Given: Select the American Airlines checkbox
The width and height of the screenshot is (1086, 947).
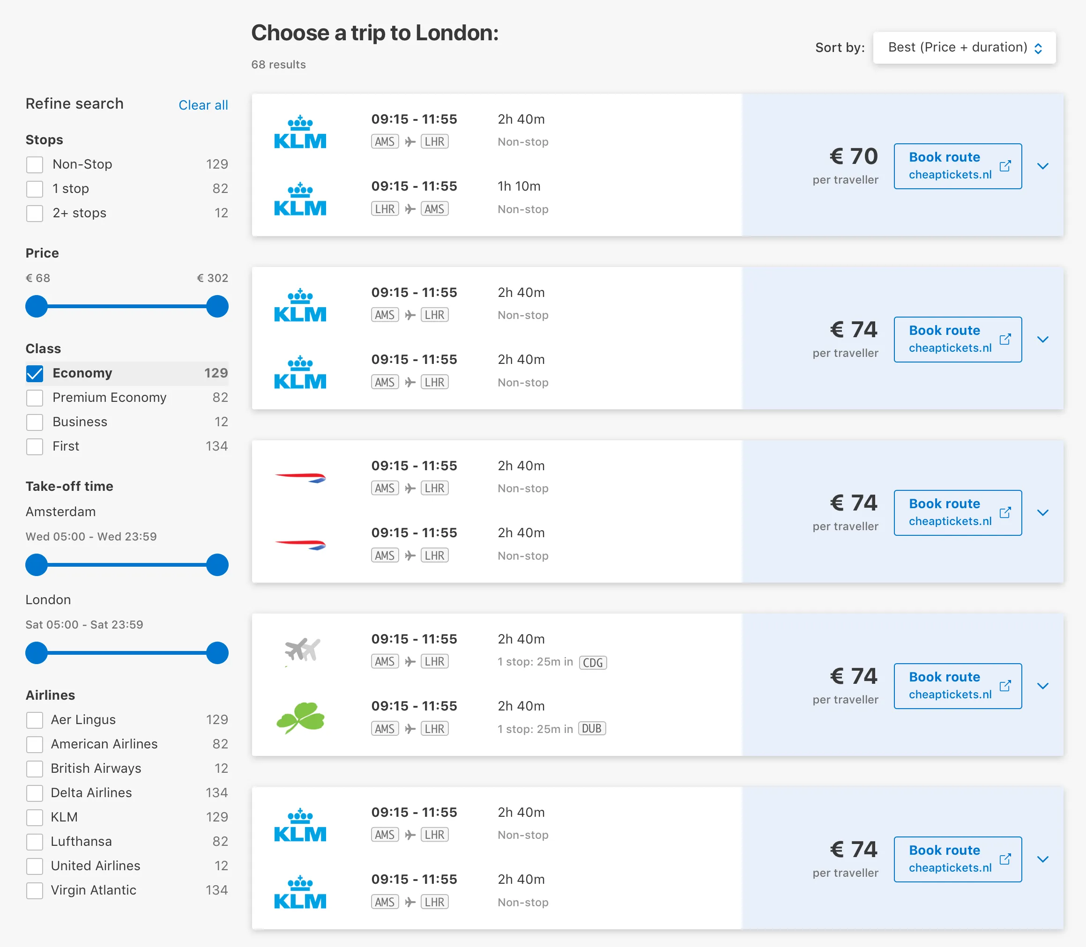Looking at the screenshot, I should coord(35,744).
